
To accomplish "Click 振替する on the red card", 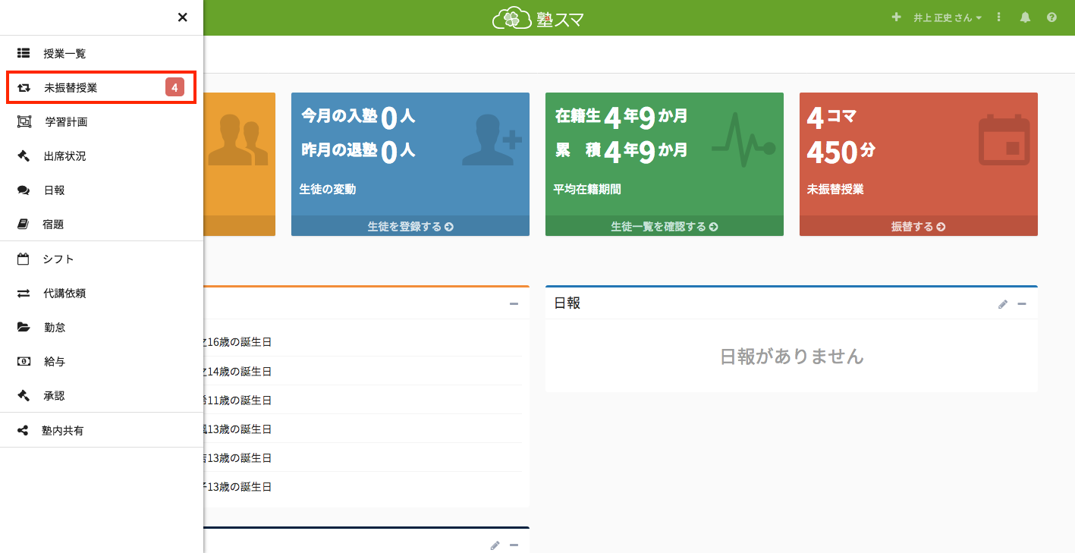I will click(918, 226).
